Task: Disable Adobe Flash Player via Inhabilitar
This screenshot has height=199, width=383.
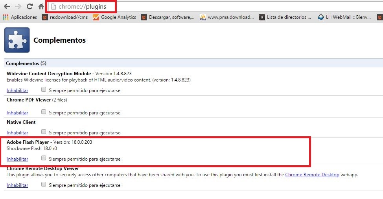Action: click(17, 159)
